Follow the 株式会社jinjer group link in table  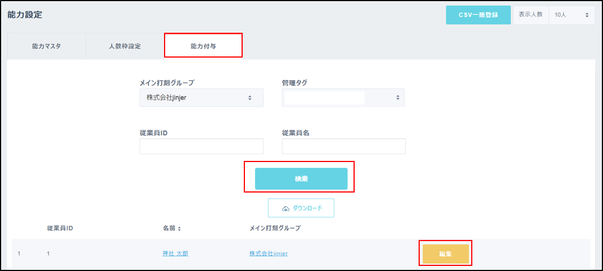[268, 253]
